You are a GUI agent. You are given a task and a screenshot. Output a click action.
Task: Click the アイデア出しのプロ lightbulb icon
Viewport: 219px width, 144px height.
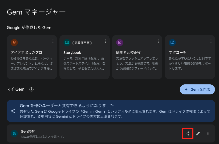pyautogui.click(x=14, y=42)
